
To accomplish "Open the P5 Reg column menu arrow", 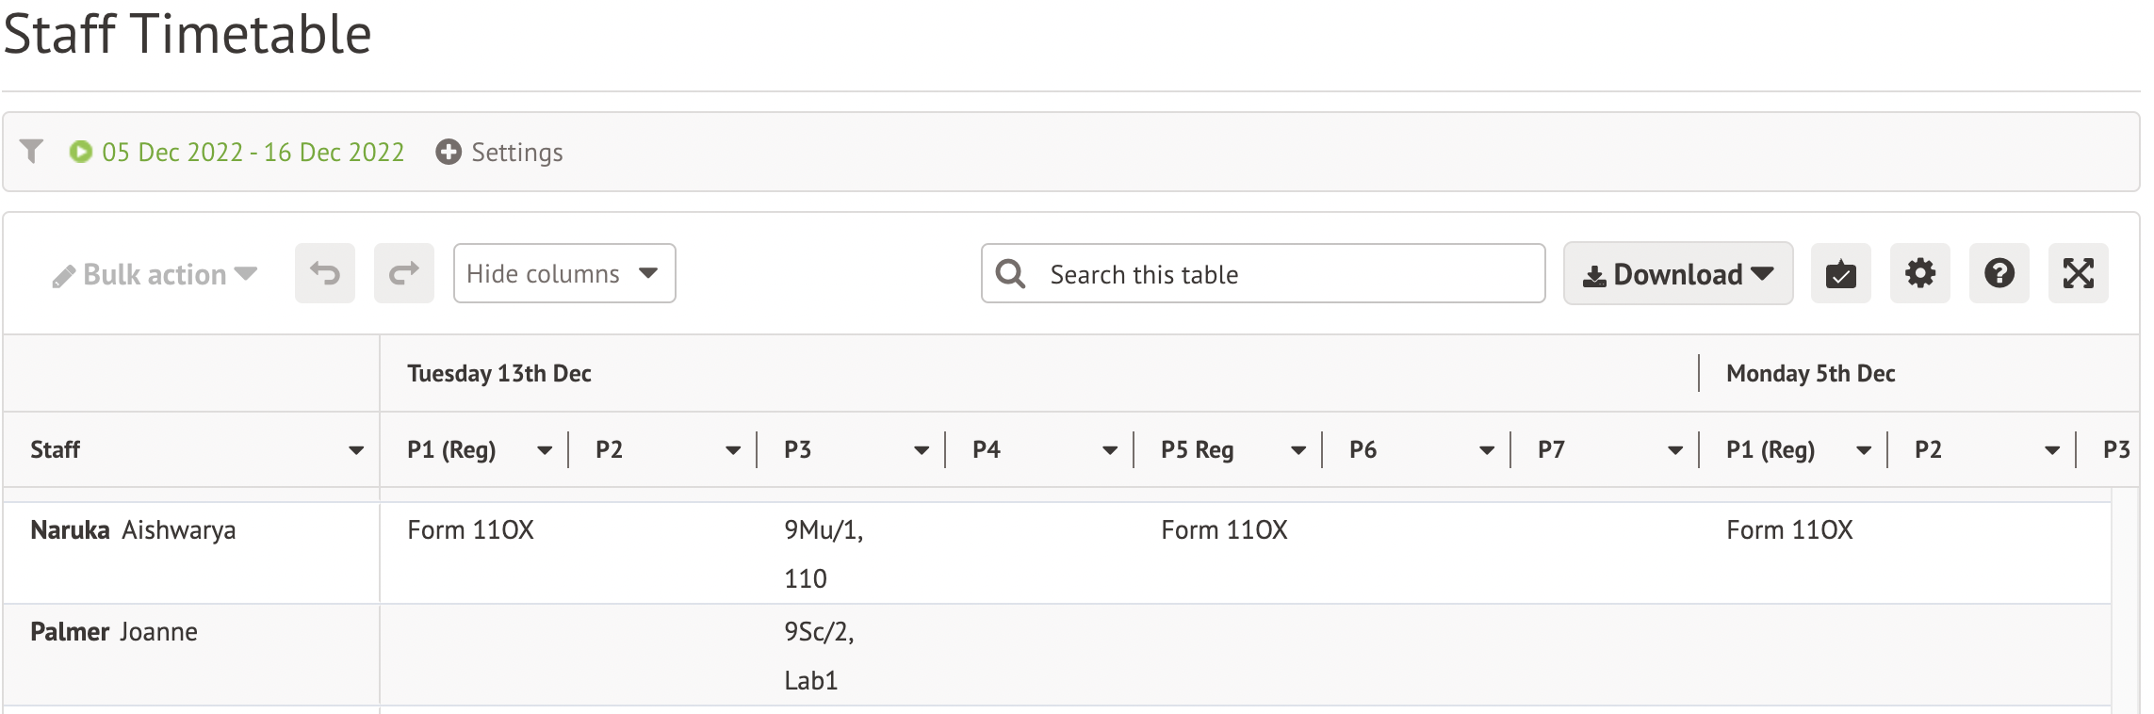I will [x=1298, y=450].
